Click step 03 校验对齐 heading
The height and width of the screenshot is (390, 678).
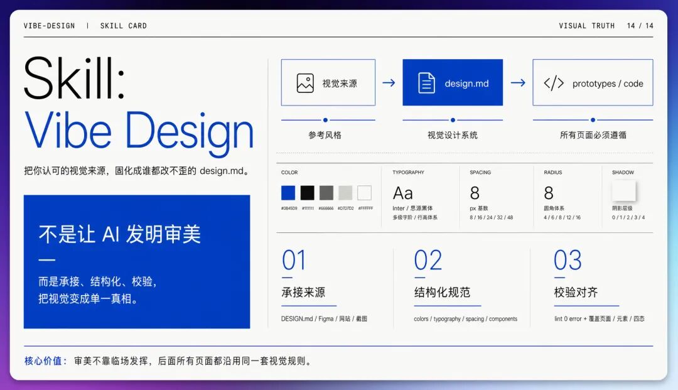(x=576, y=292)
